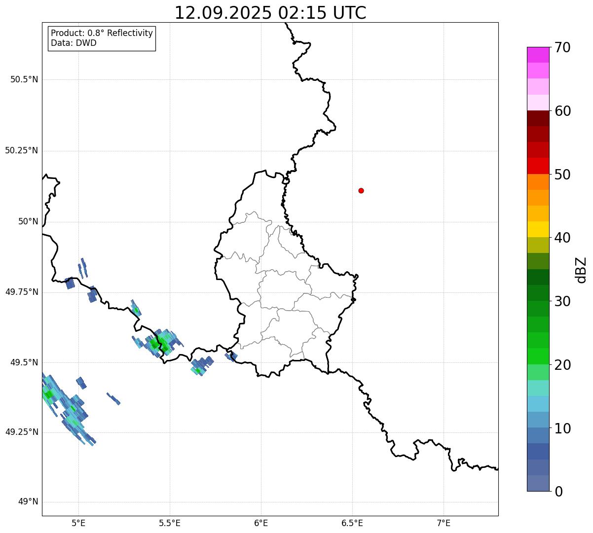The width and height of the screenshot is (593, 533).
Task: Click the "5°E" longitude label
Action: (78, 523)
